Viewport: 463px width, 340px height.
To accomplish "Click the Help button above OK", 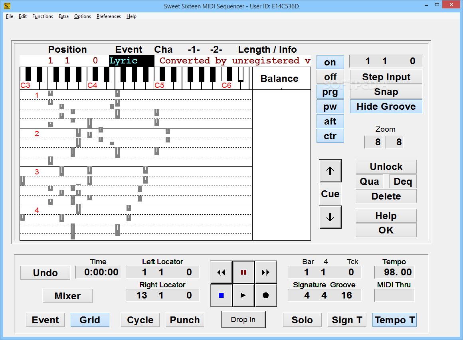I will tap(386, 216).
